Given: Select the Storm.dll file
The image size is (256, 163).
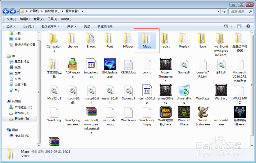Looking at the screenshot, I should point(128,92).
